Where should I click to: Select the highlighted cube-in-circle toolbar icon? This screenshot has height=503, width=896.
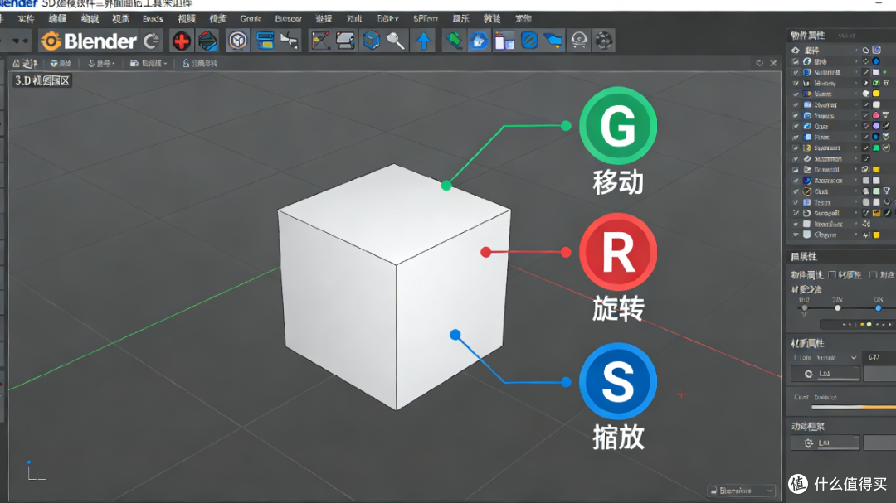238,41
